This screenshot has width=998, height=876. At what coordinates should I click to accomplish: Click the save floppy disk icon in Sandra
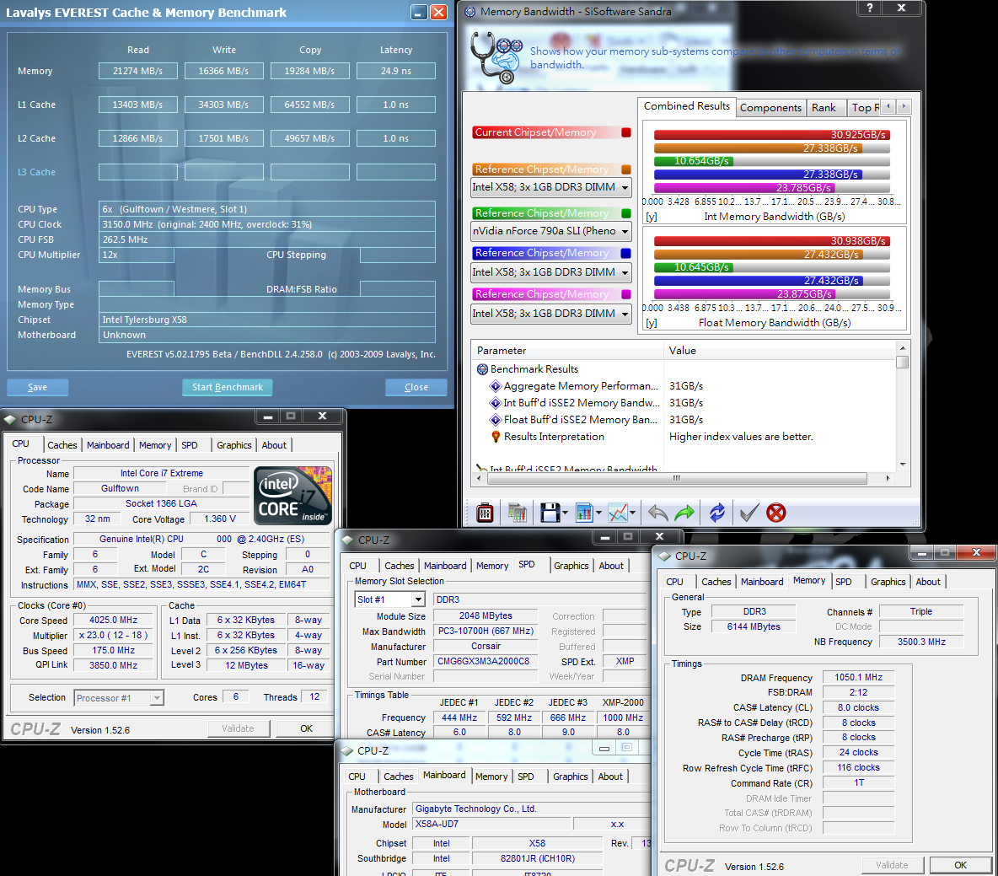coord(550,513)
